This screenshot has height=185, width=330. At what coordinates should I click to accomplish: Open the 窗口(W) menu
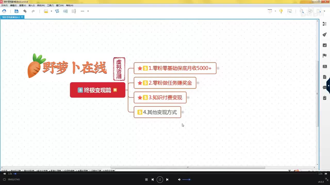pos(60,5)
